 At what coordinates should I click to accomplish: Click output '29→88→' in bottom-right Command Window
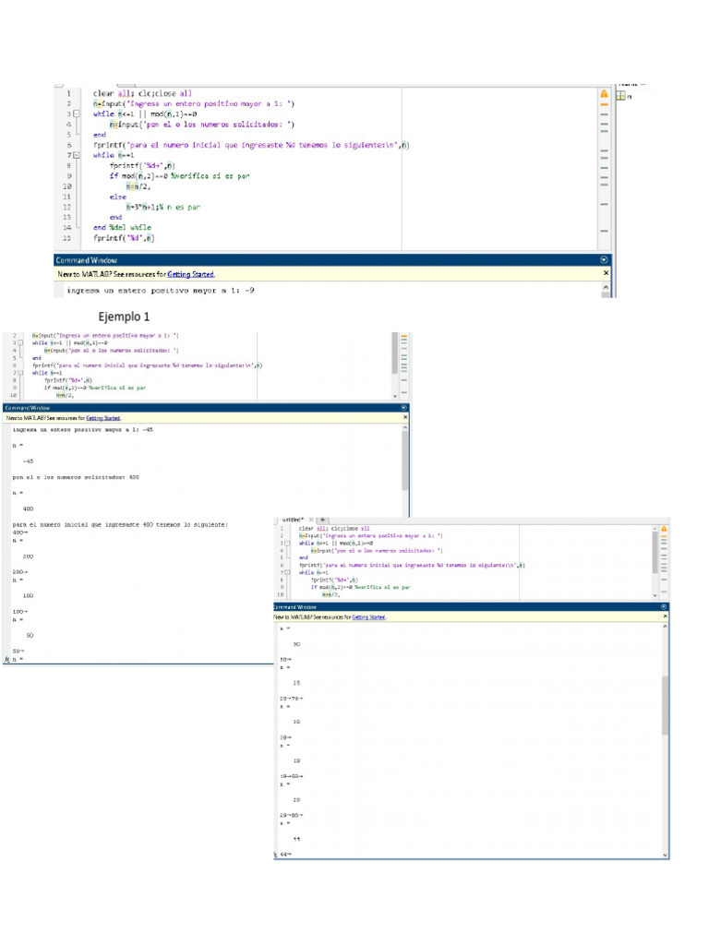point(291,816)
